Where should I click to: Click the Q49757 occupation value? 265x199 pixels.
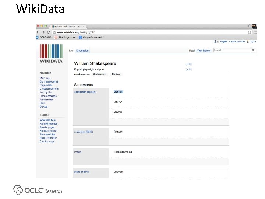(118, 102)
